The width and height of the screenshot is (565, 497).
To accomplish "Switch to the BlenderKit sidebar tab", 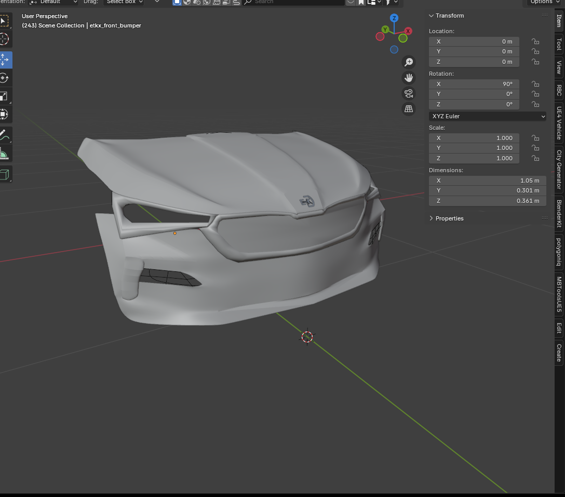I will tap(559, 214).
